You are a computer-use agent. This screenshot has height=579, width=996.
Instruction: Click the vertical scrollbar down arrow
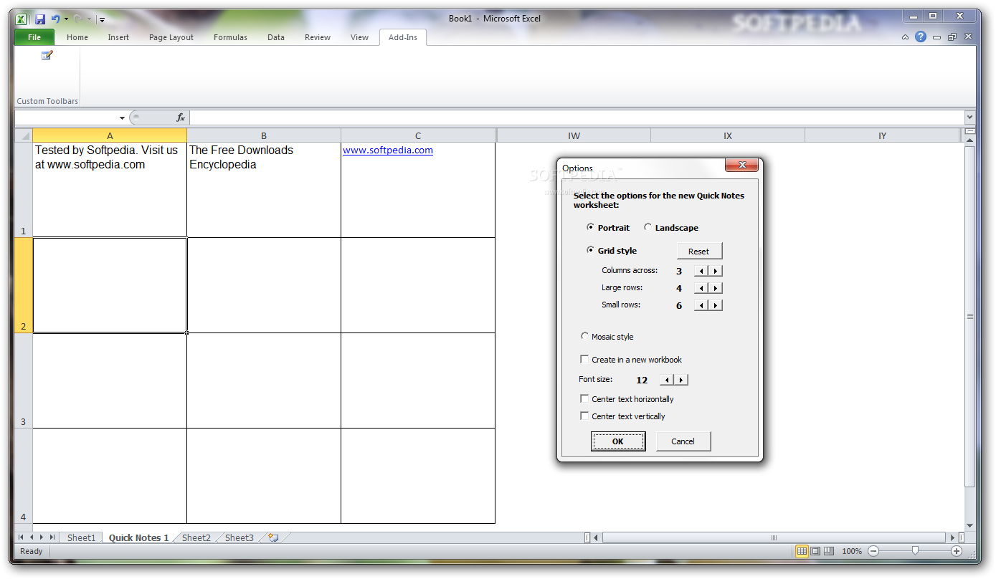pos(970,526)
